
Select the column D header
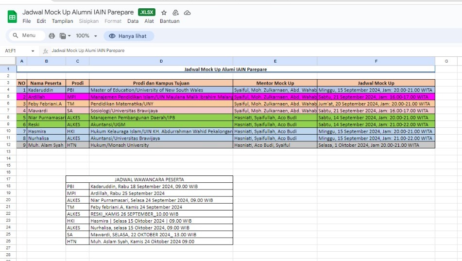pos(161,61)
